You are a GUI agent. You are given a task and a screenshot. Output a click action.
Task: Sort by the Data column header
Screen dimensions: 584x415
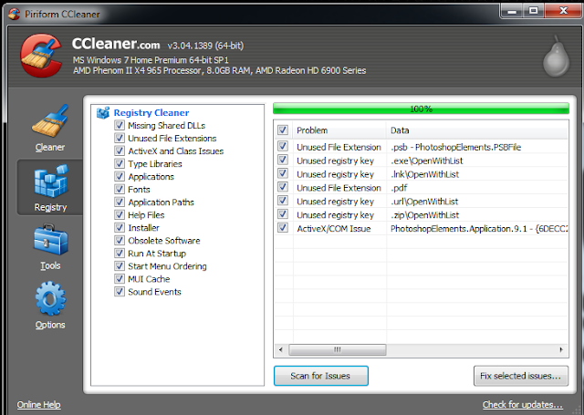pyautogui.click(x=477, y=130)
